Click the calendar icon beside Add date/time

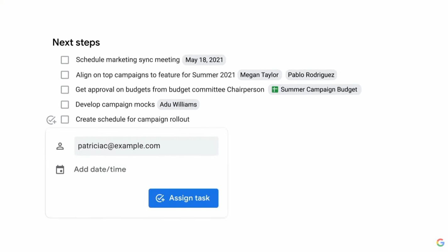click(x=60, y=170)
